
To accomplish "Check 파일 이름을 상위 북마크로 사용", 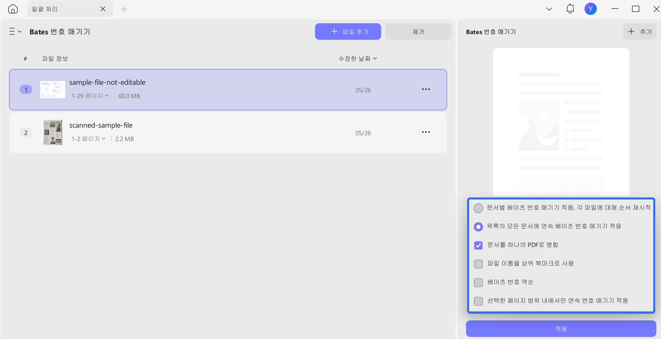I will click(478, 264).
